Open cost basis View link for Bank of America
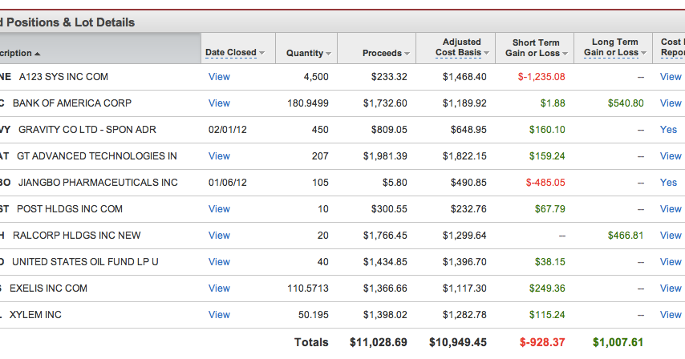This screenshot has height=359, width=685. pyautogui.click(x=671, y=103)
